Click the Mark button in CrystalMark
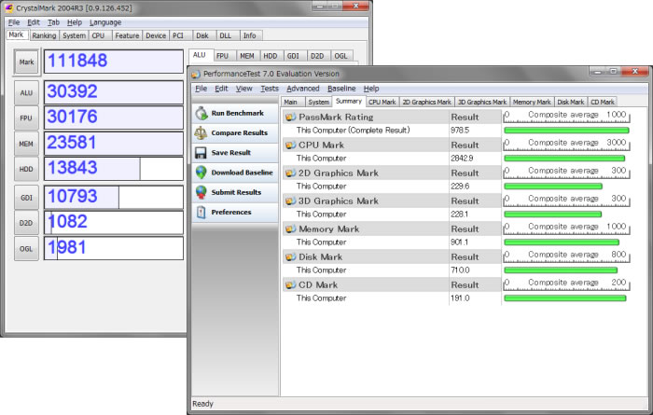Viewport: 653px width, 415px height. (26, 62)
